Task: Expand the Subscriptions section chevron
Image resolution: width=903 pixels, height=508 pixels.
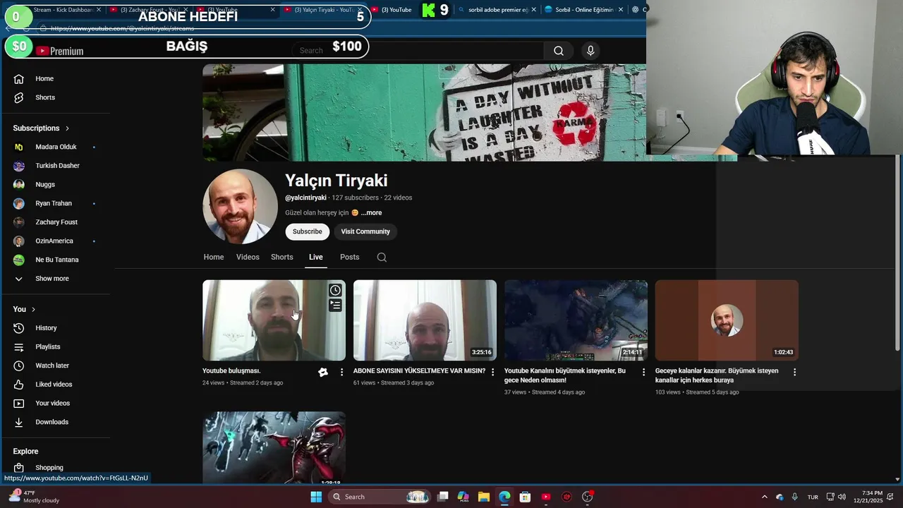Action: pyautogui.click(x=67, y=128)
